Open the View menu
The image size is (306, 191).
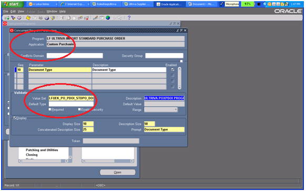pos(21,12)
